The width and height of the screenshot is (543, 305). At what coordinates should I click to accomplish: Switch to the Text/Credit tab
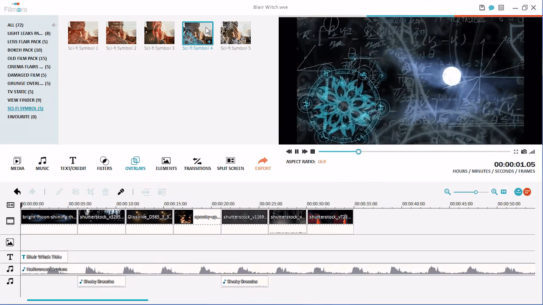click(x=73, y=164)
